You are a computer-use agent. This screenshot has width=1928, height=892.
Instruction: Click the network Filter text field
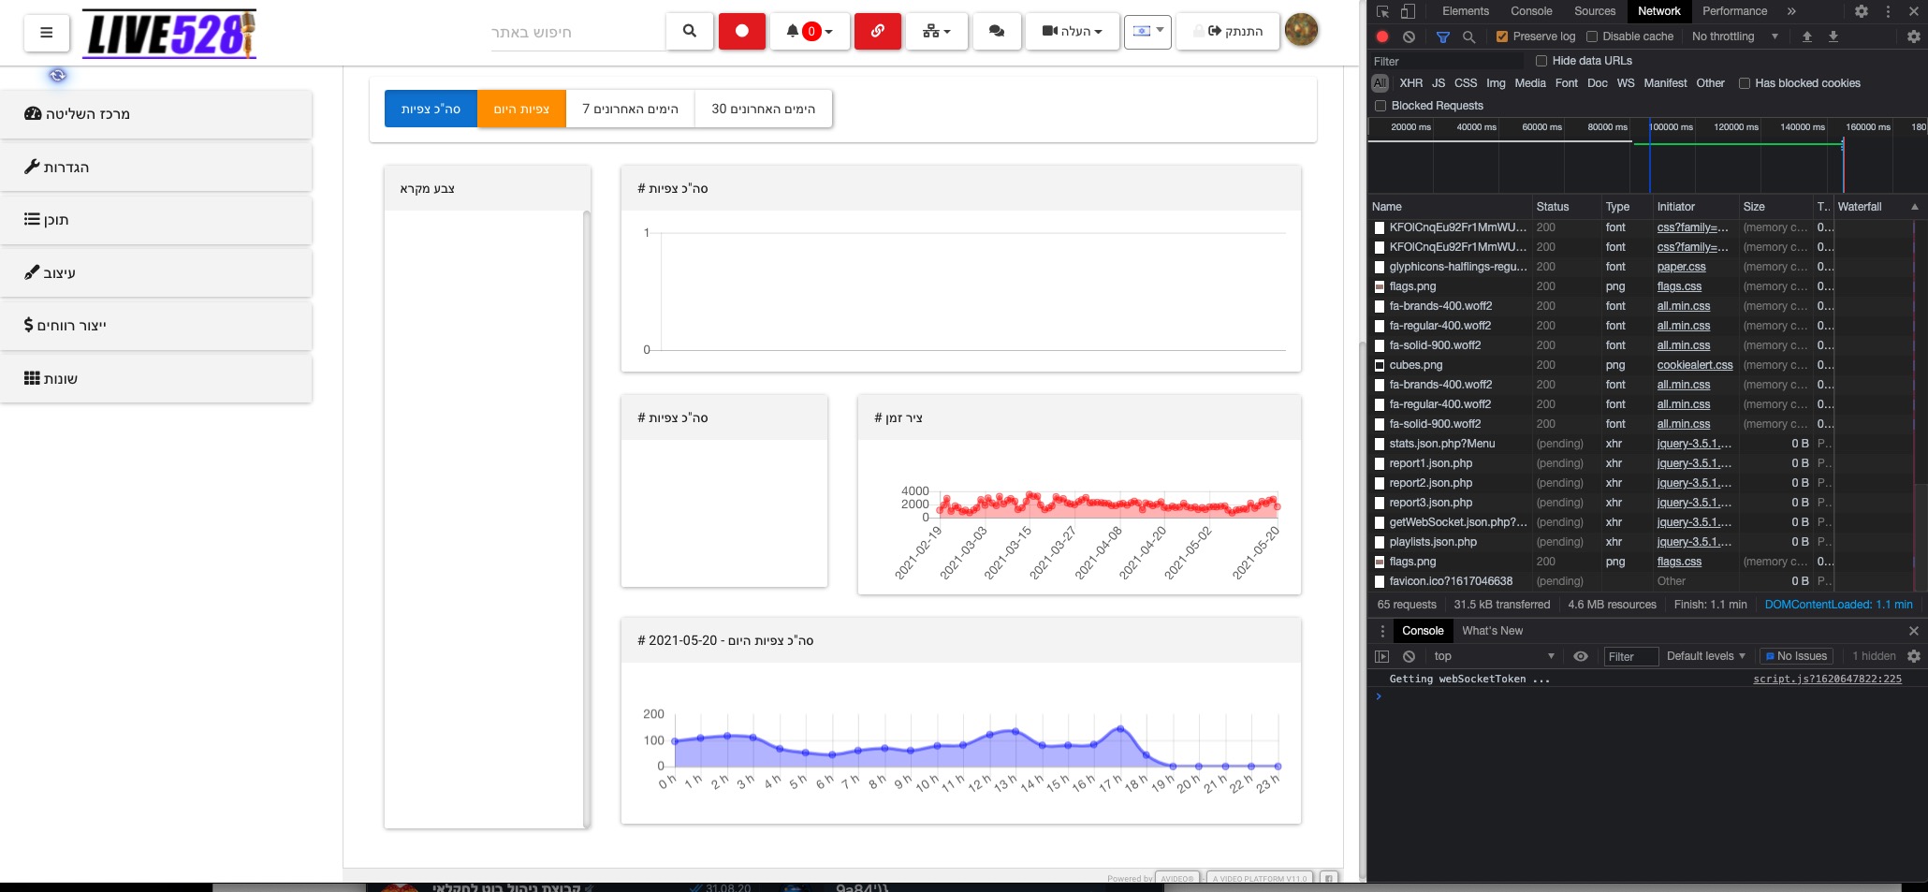pyautogui.click(x=1445, y=61)
